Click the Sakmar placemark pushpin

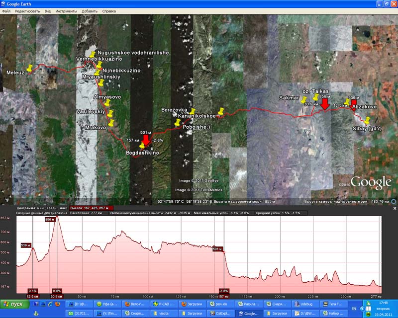point(303,100)
